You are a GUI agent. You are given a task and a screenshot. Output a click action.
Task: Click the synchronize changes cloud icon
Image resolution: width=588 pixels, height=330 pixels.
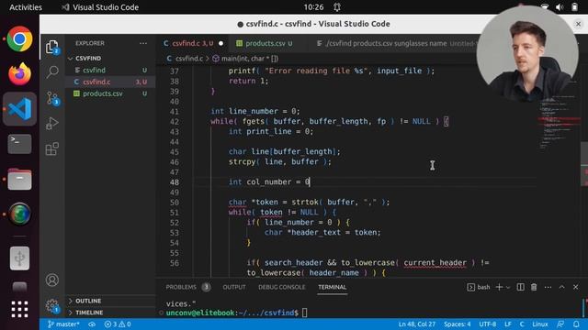[x=92, y=324]
